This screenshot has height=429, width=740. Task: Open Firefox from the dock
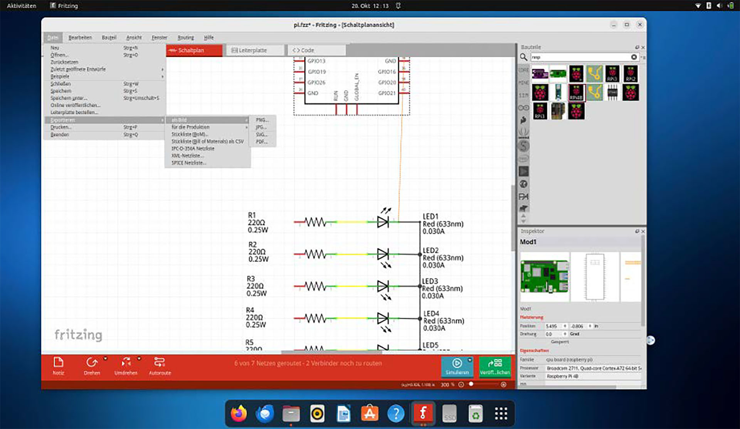(x=238, y=413)
